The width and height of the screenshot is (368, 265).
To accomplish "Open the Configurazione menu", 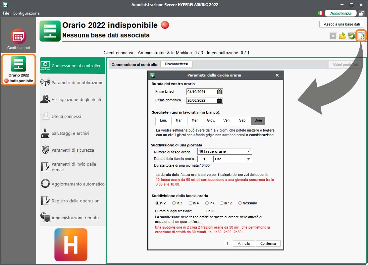I will click(26, 13).
